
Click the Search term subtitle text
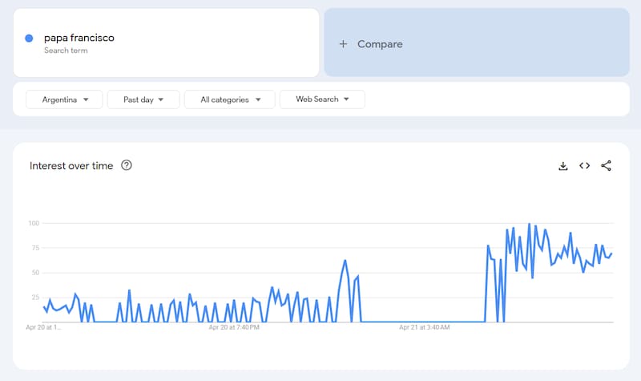pos(66,51)
